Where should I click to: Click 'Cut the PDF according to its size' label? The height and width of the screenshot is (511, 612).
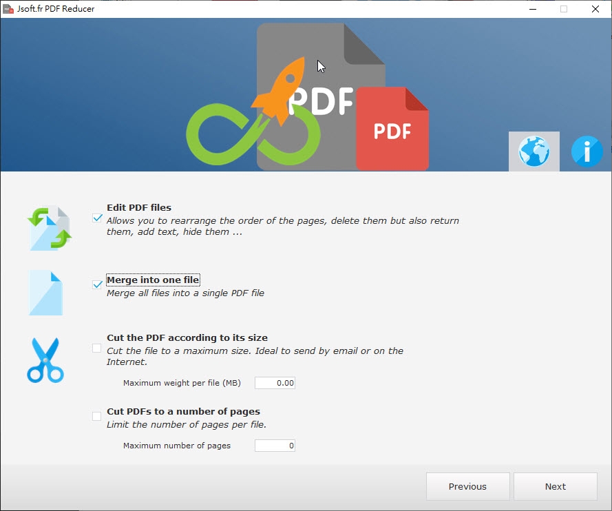[x=187, y=337]
